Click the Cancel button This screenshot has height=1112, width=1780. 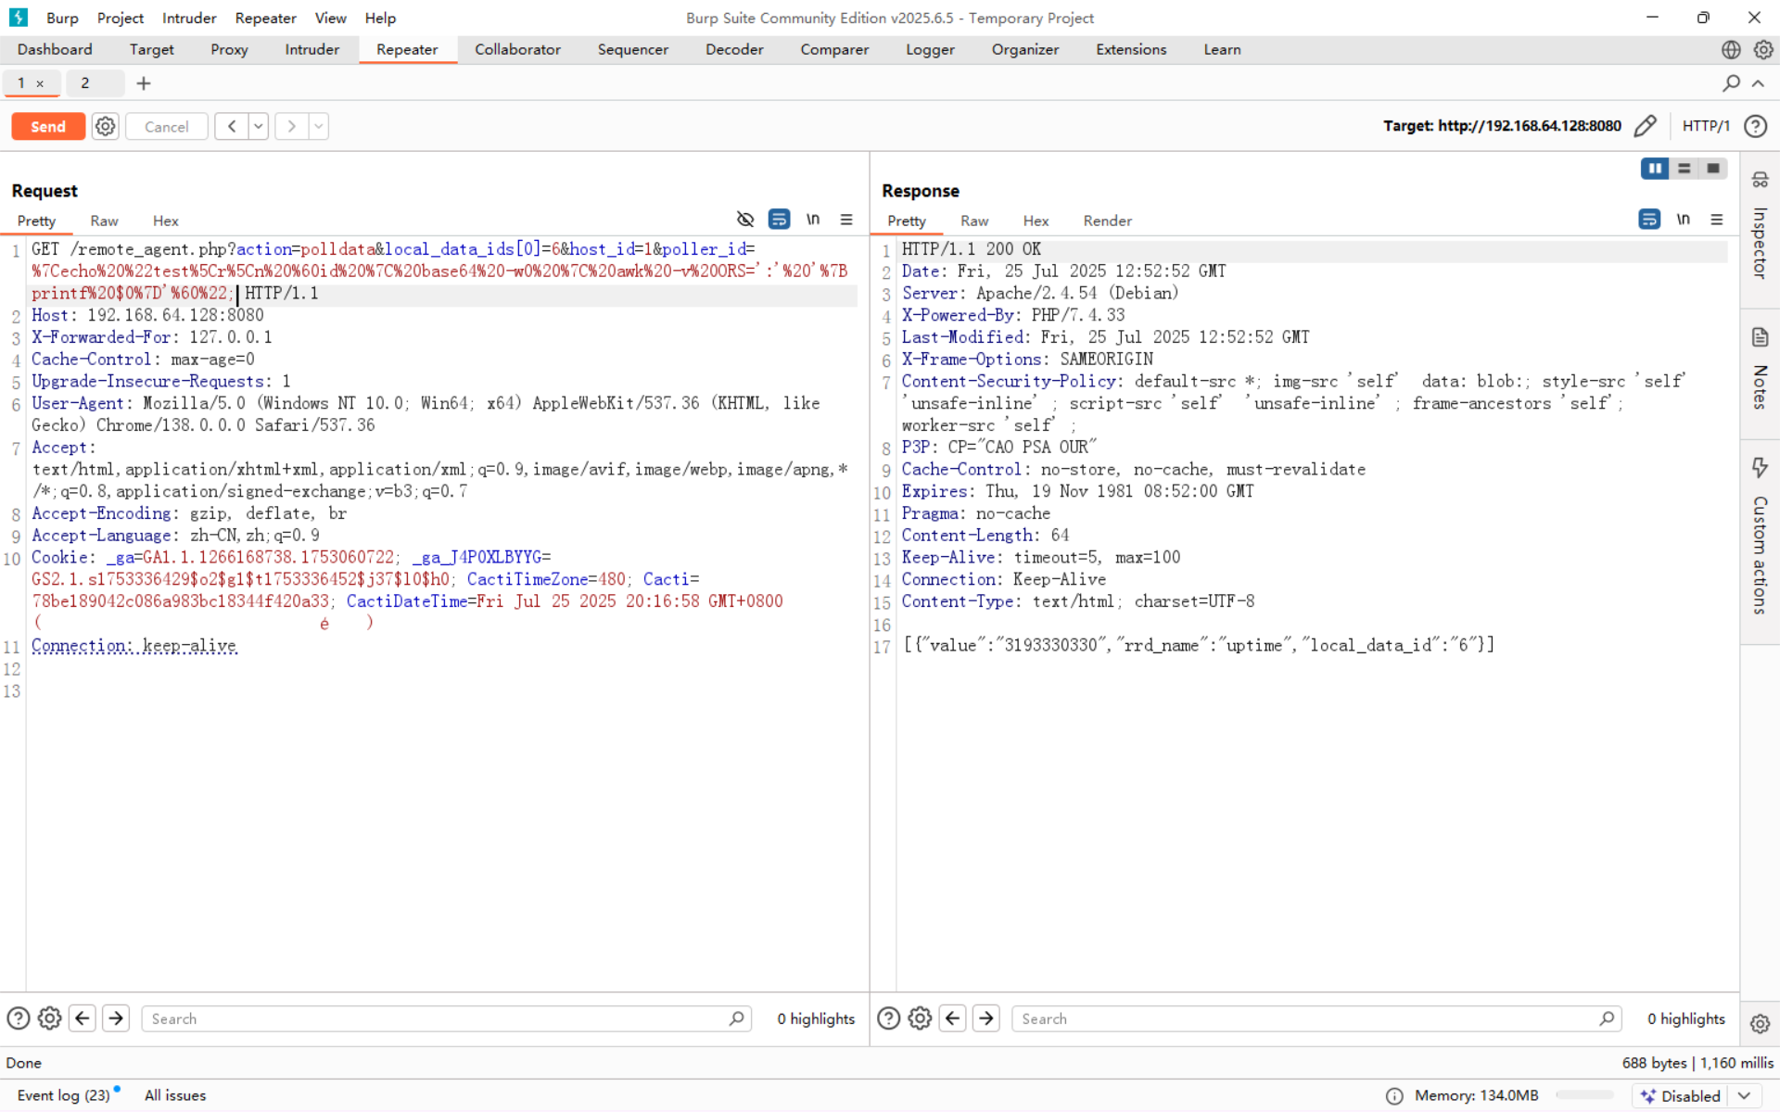coord(167,127)
